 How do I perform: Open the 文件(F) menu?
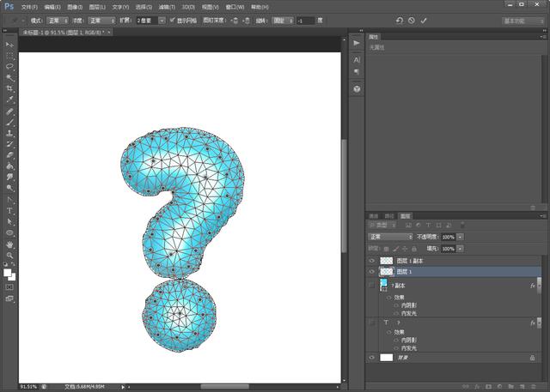(x=29, y=7)
